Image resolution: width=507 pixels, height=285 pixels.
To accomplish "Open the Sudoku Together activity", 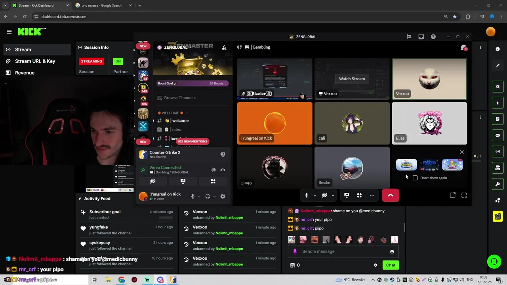I will coord(406,164).
